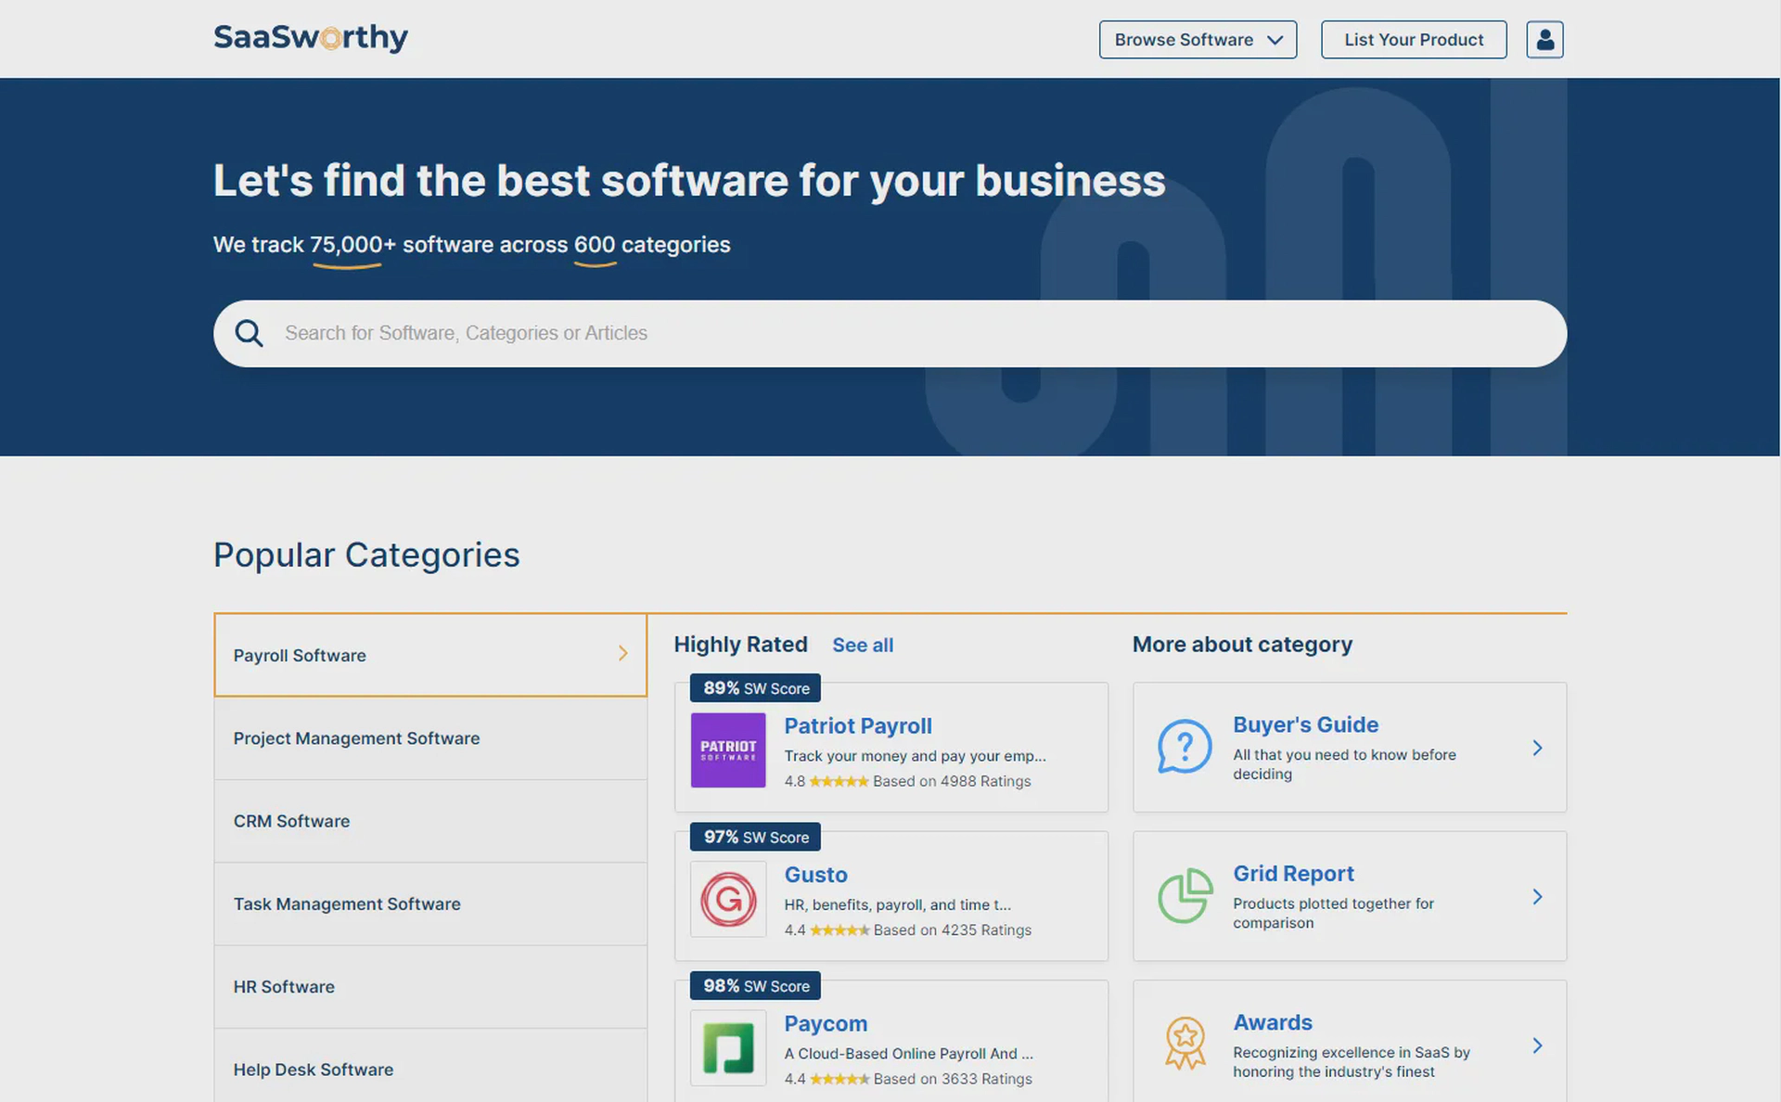Open the Grid Report heading link
This screenshot has height=1102, width=1781.
(1293, 874)
